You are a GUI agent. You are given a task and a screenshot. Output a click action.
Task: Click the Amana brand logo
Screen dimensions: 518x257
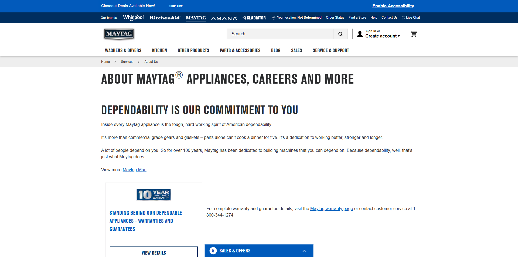224,18
